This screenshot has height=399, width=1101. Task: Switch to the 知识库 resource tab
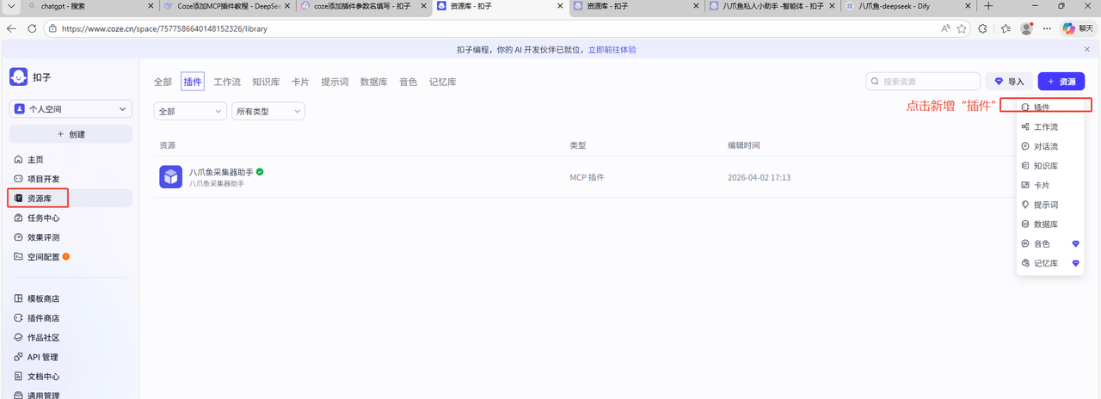tap(266, 82)
